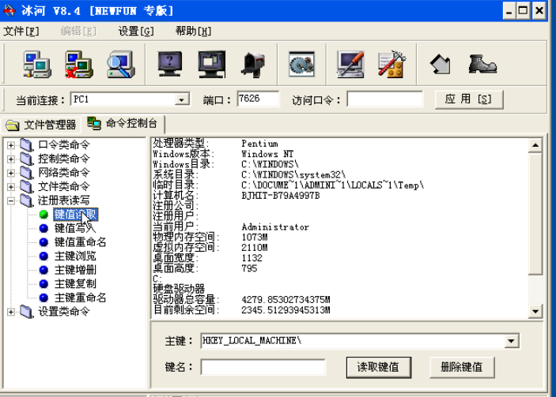Select the 键值重命名 tree item
The image size is (556, 397).
pyautogui.click(x=80, y=242)
